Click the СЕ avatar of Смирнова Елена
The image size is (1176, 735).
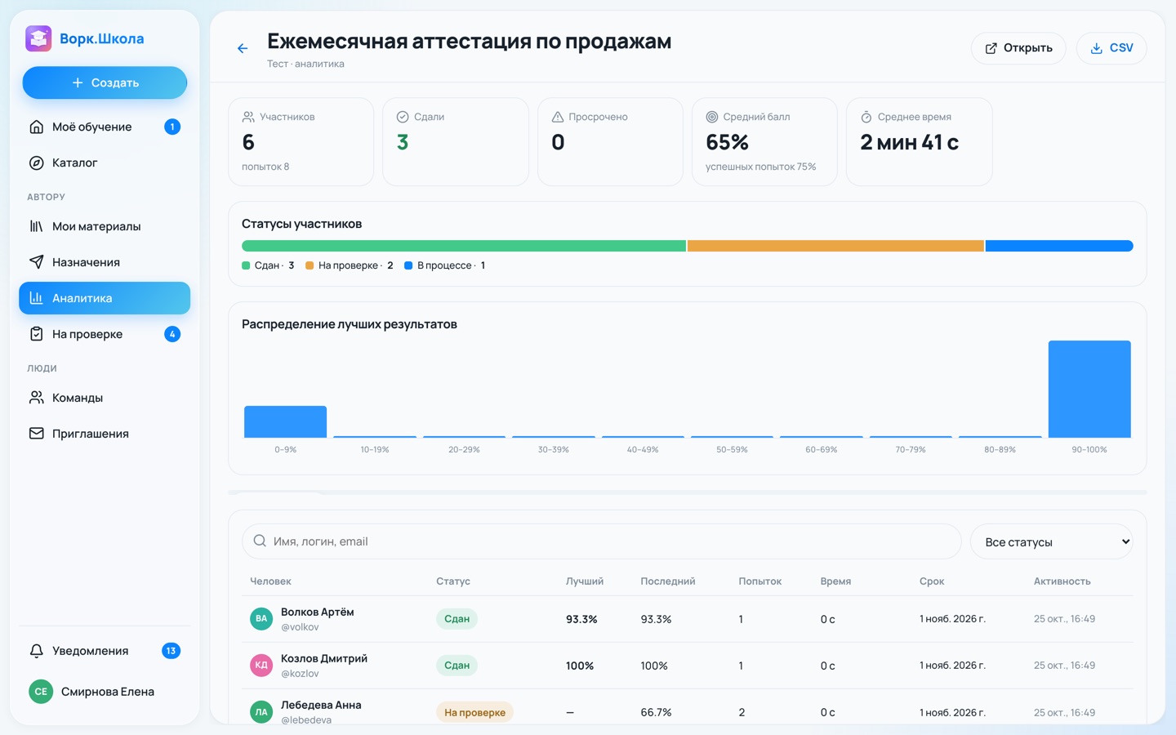click(41, 692)
